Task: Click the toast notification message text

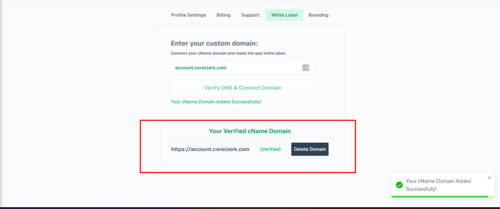Action: click(x=438, y=185)
